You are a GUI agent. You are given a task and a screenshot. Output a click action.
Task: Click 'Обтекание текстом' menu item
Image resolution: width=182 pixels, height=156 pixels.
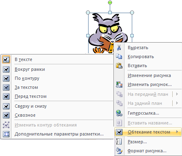(148, 132)
